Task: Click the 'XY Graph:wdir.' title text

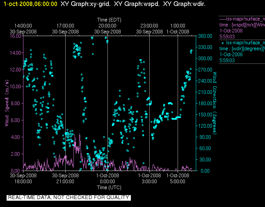Action: (184, 4)
